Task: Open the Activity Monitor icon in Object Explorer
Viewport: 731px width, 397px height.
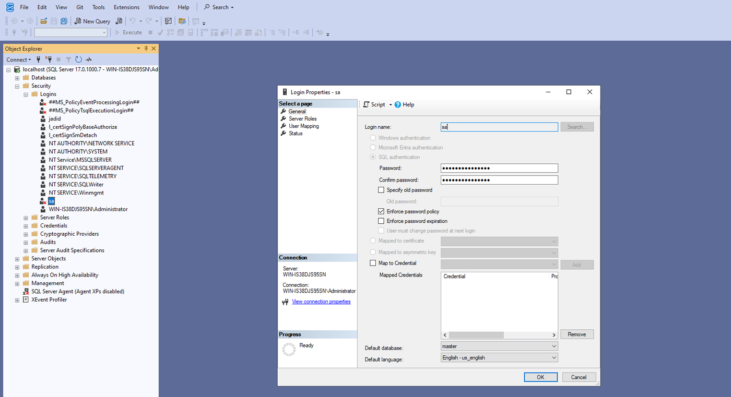Action: point(89,59)
